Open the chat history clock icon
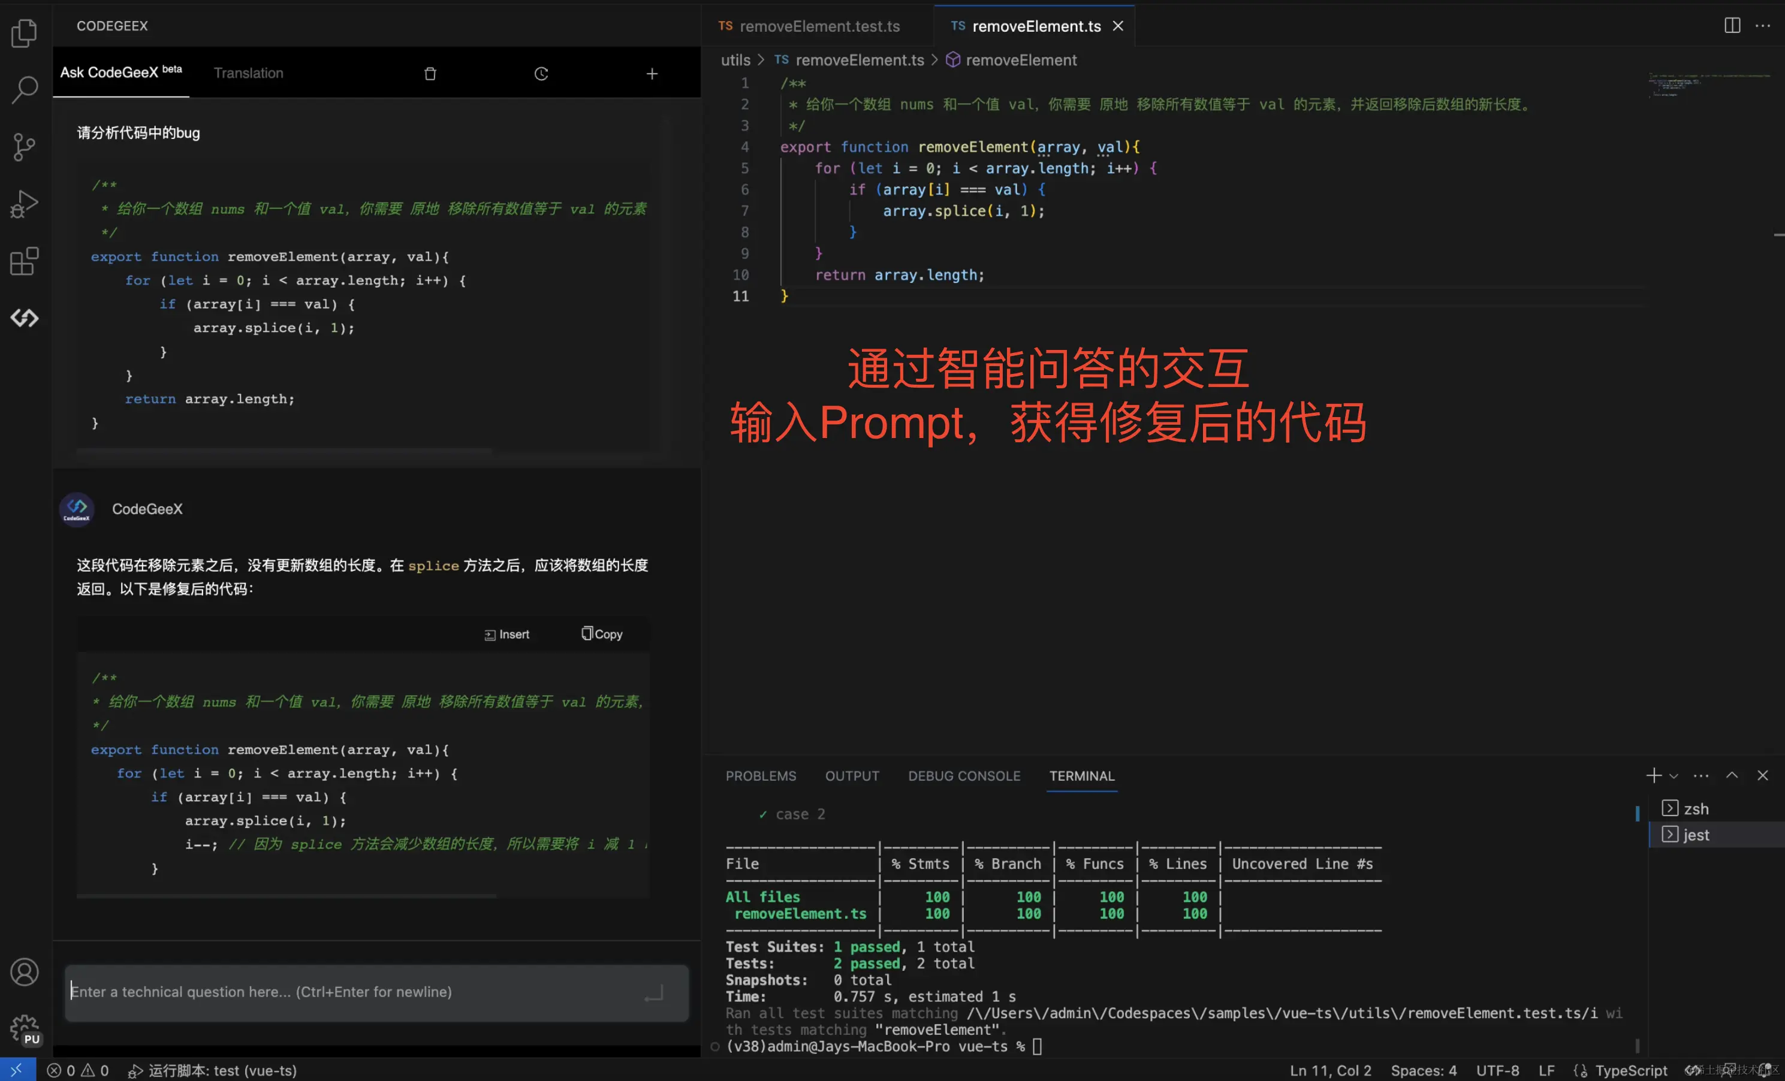The image size is (1785, 1081). 541,74
